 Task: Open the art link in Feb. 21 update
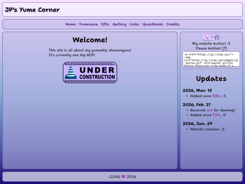[210, 110]
